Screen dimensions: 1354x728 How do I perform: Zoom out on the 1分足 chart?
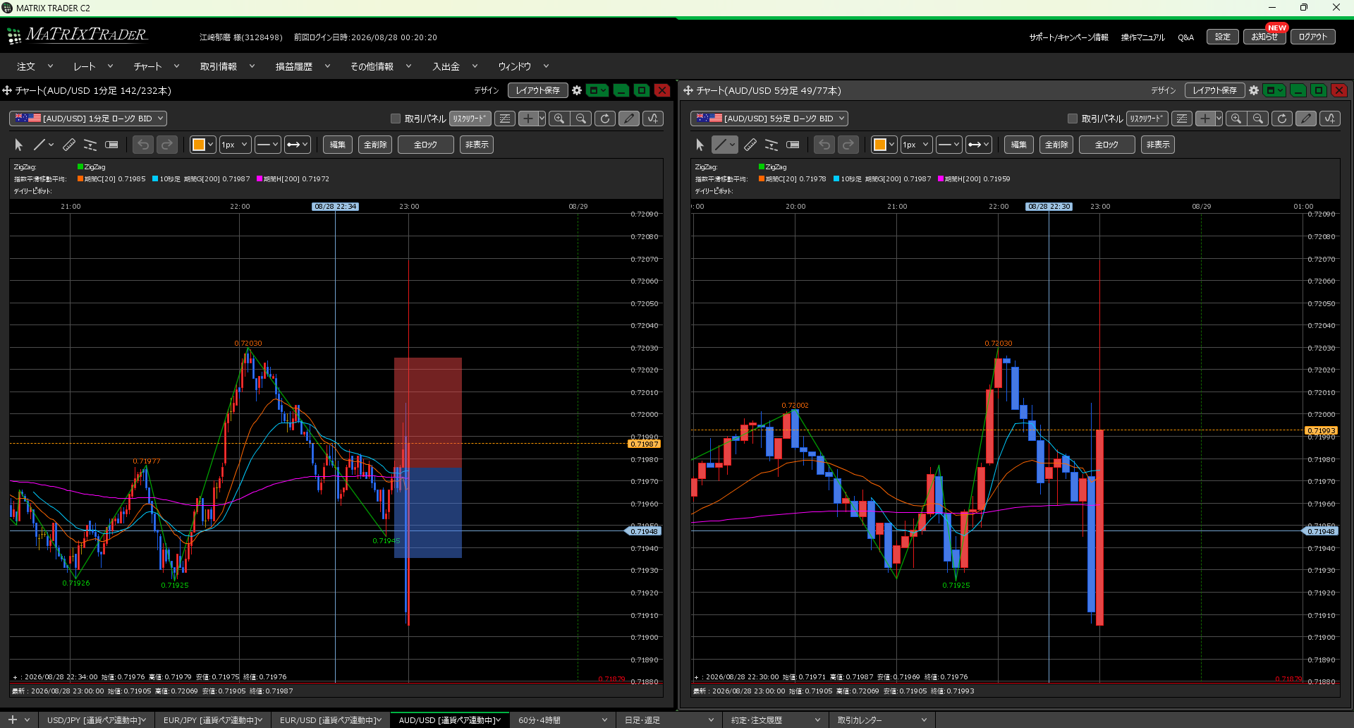581,119
